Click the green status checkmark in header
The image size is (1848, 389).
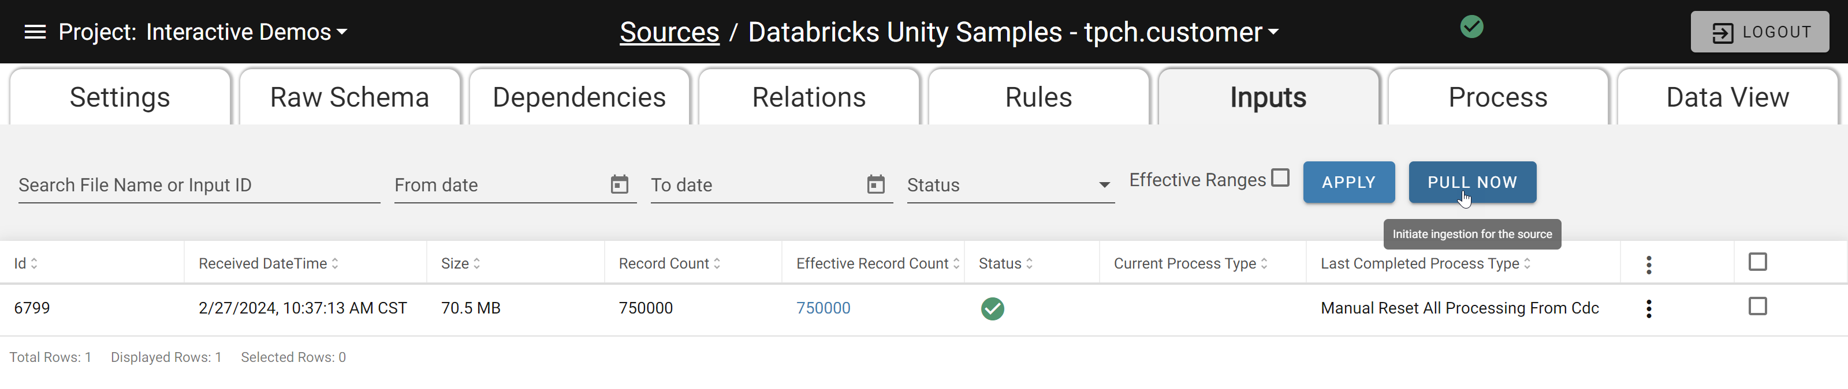1471,27
